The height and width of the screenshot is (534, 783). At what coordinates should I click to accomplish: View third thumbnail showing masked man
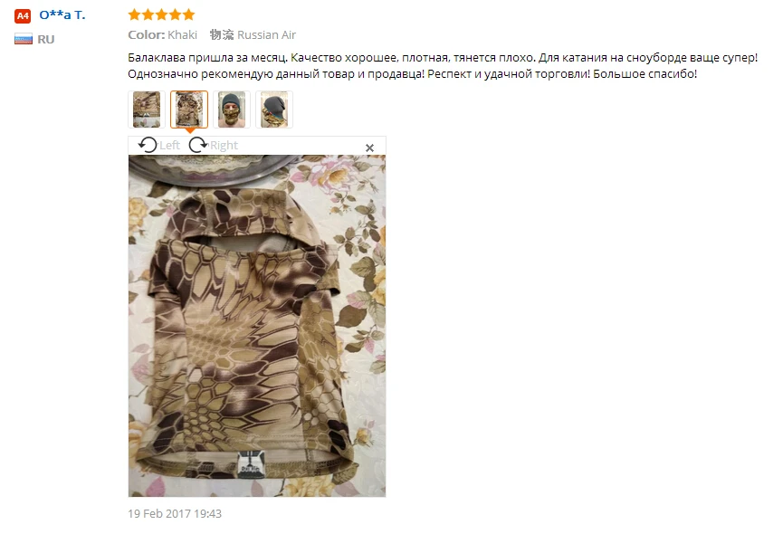click(231, 110)
